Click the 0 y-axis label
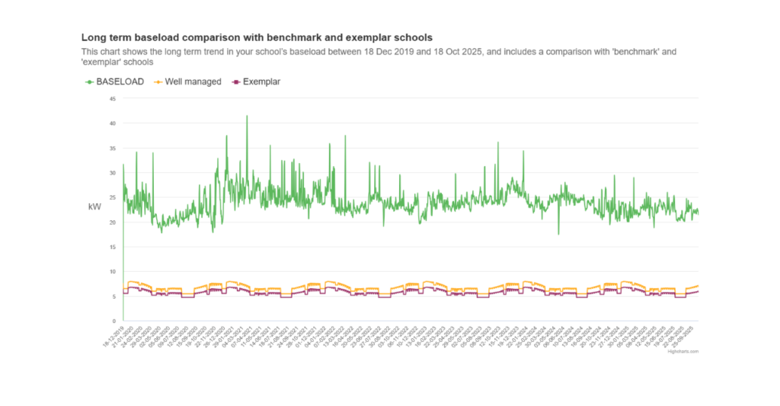The height and width of the screenshot is (406, 780). point(114,321)
